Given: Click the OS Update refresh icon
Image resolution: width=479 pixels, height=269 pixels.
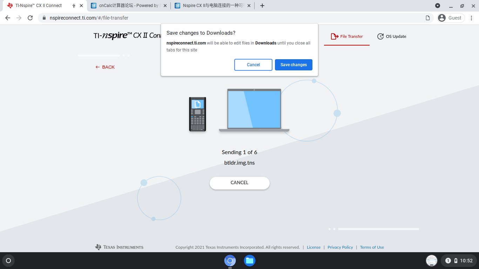Looking at the screenshot, I should point(380,36).
